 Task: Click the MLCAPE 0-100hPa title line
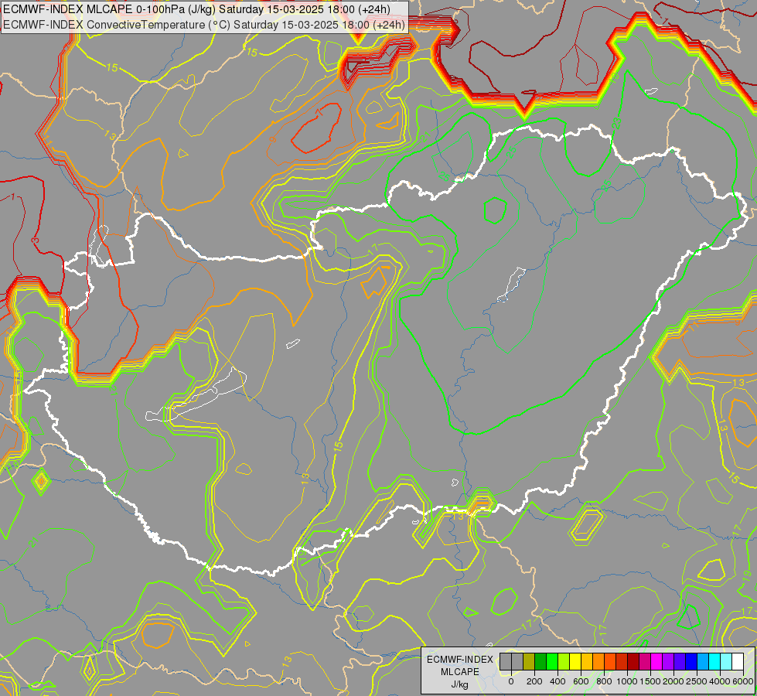(x=196, y=9)
